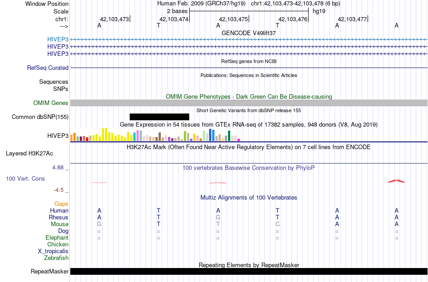Image resolution: width=428 pixels, height=282 pixels.
Task: Click the -4.5 PhyloP lower limit value
Action: (59, 190)
